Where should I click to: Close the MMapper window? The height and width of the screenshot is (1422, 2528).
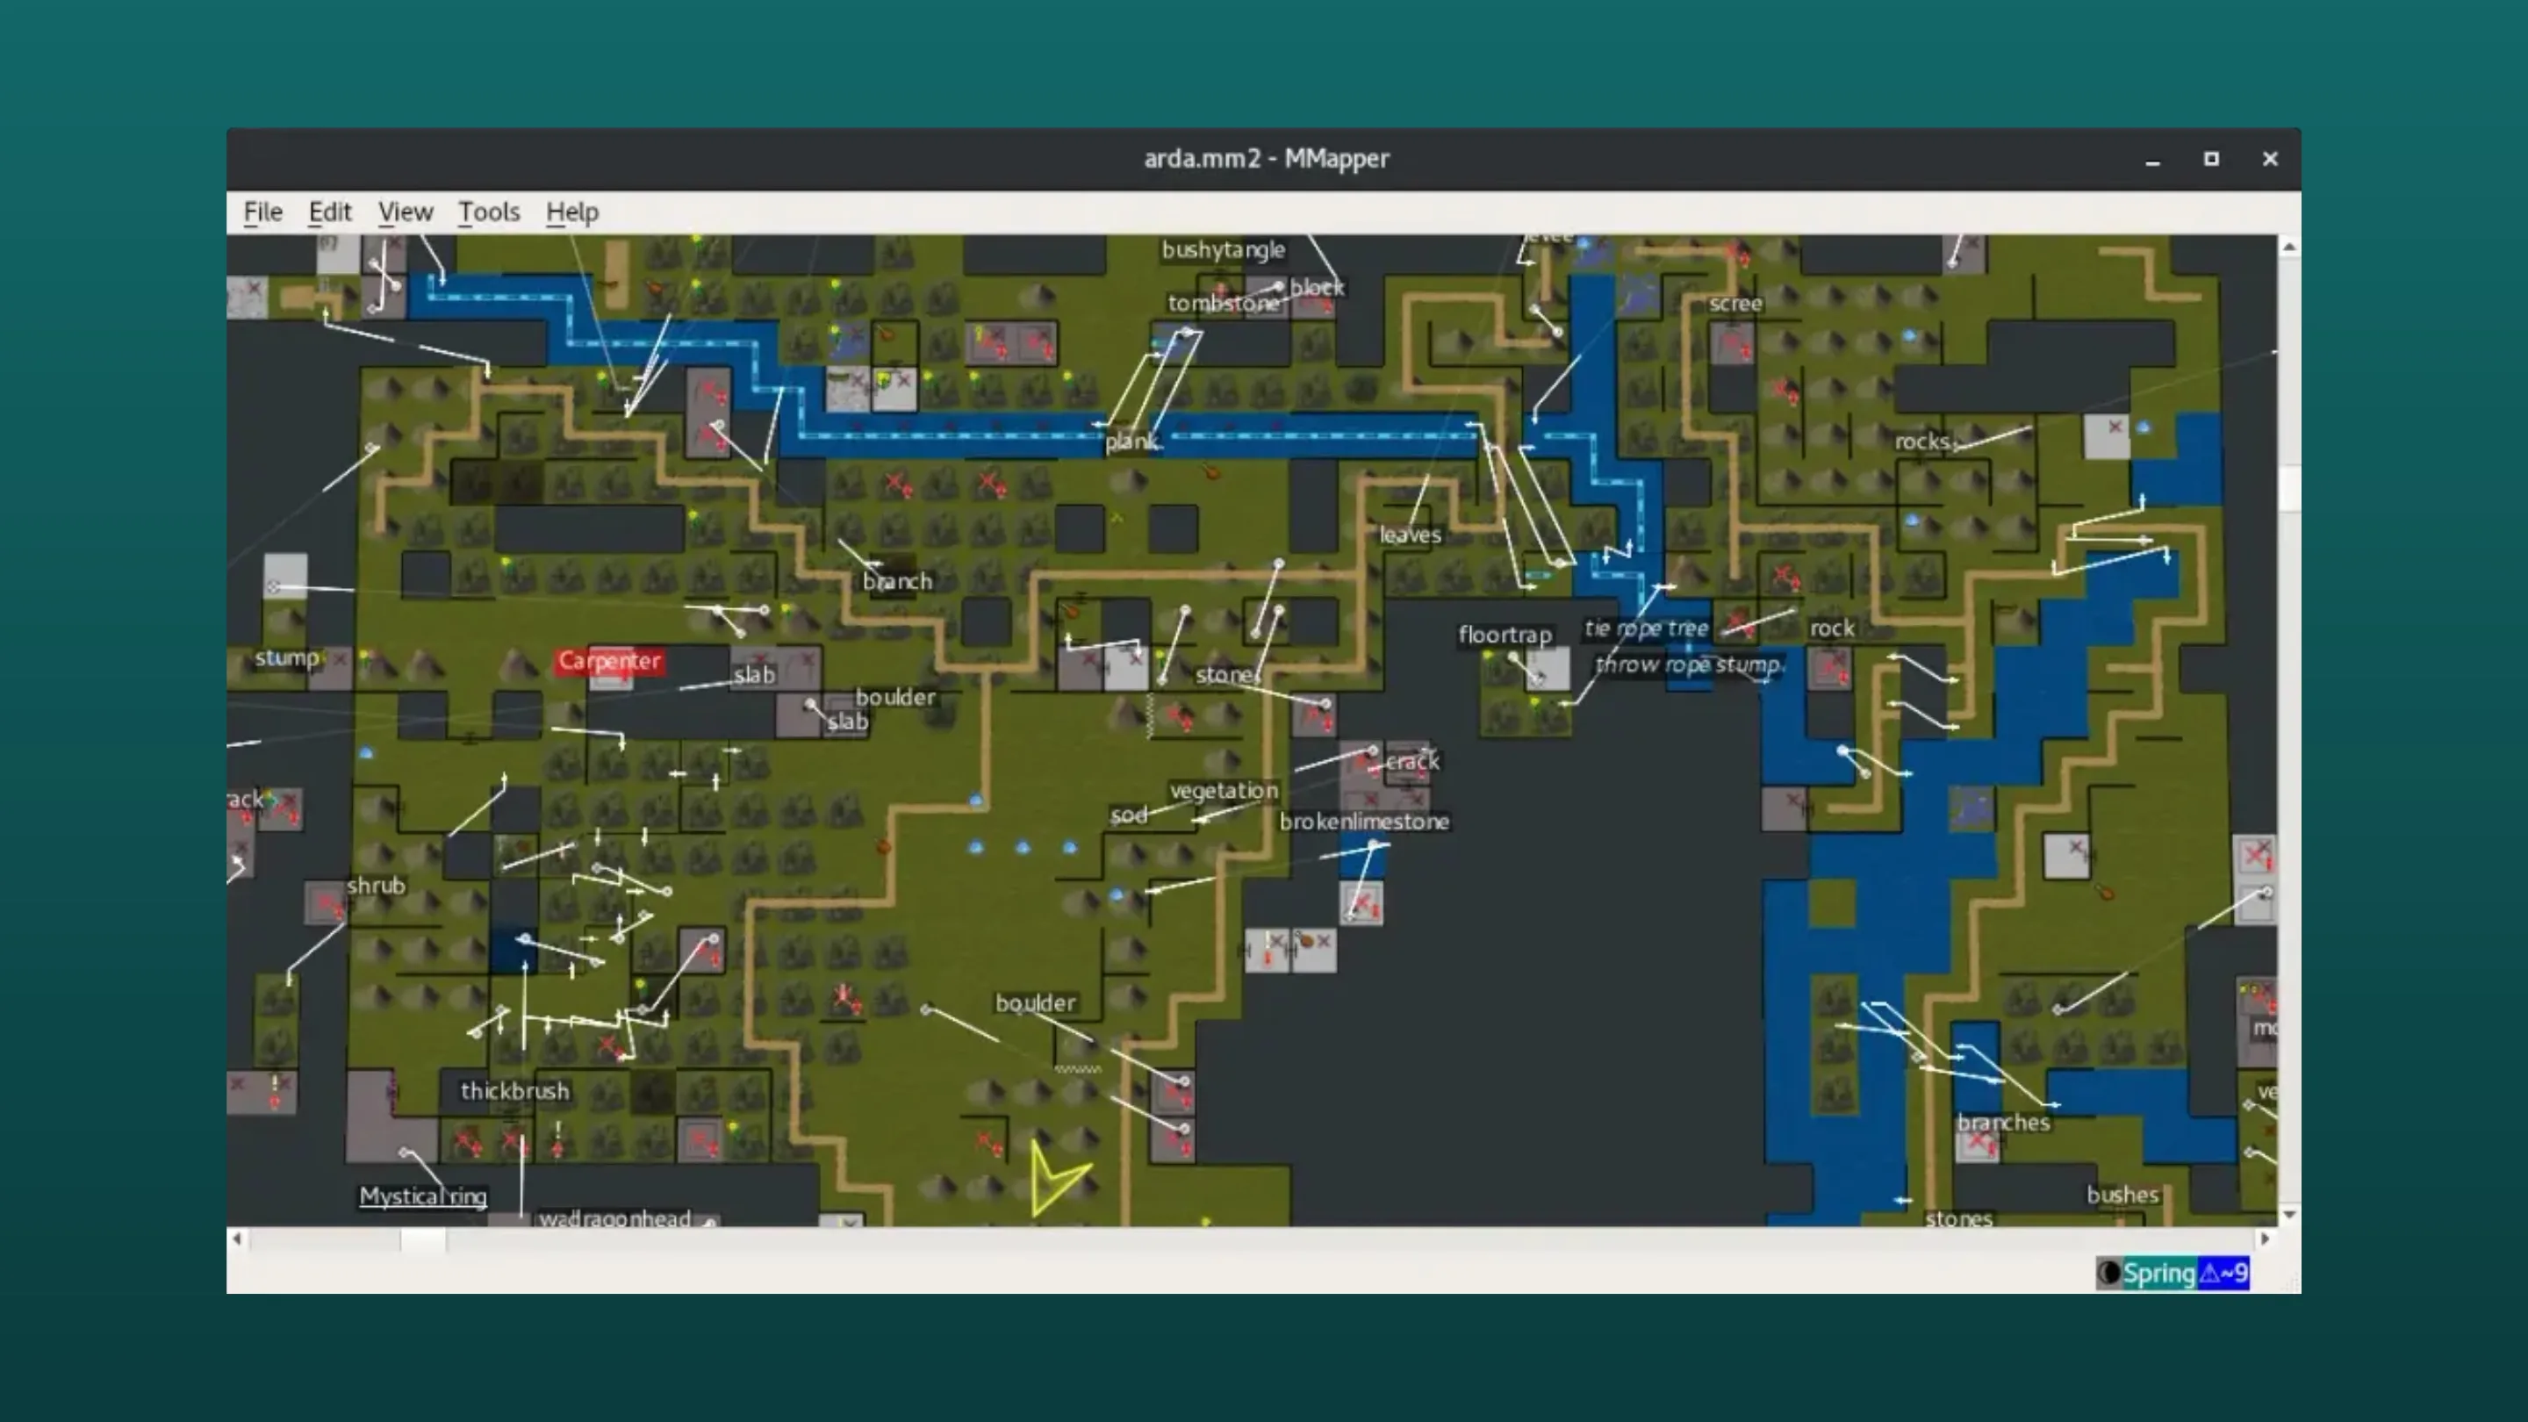[2270, 159]
